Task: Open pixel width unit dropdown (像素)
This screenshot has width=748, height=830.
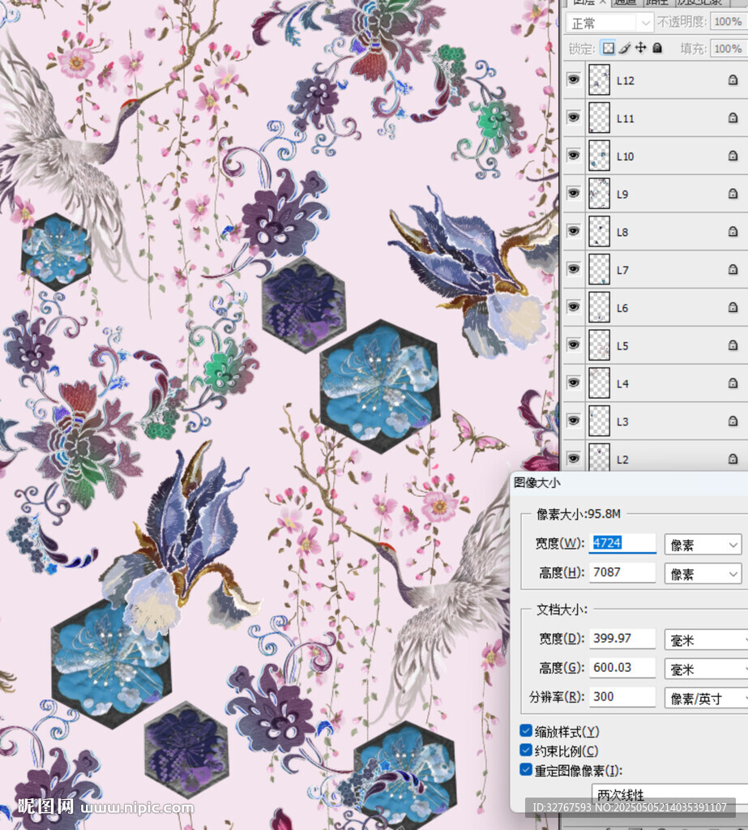Action: [702, 545]
